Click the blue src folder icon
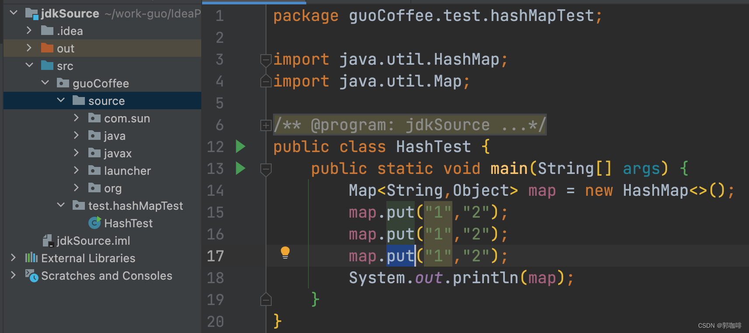Image resolution: width=749 pixels, height=333 pixels. 47,66
